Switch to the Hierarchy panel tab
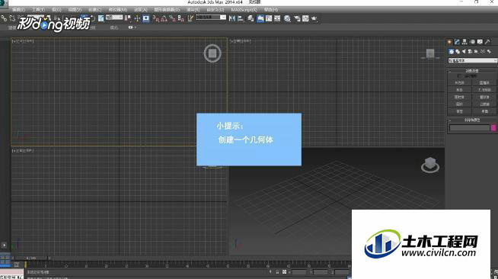The height and width of the screenshot is (279, 498). 464,42
